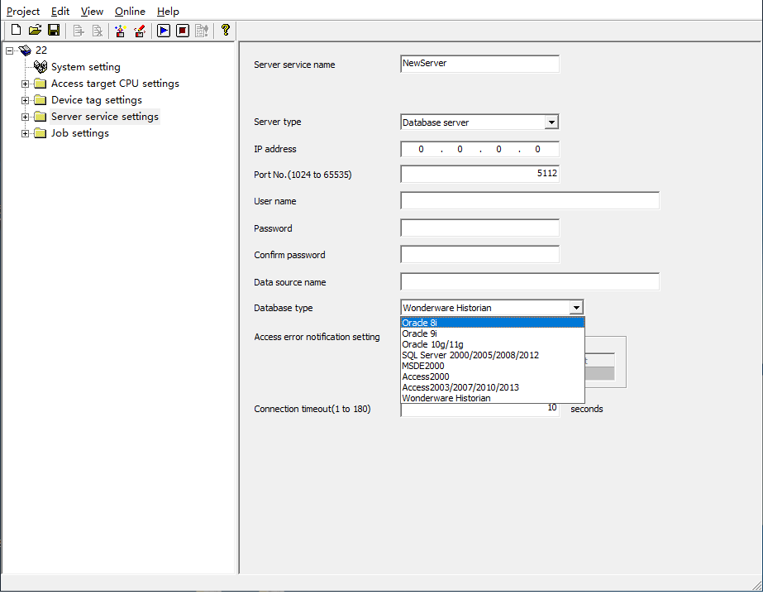Collapse the root project node 22
The height and width of the screenshot is (614, 763).
click(x=9, y=50)
